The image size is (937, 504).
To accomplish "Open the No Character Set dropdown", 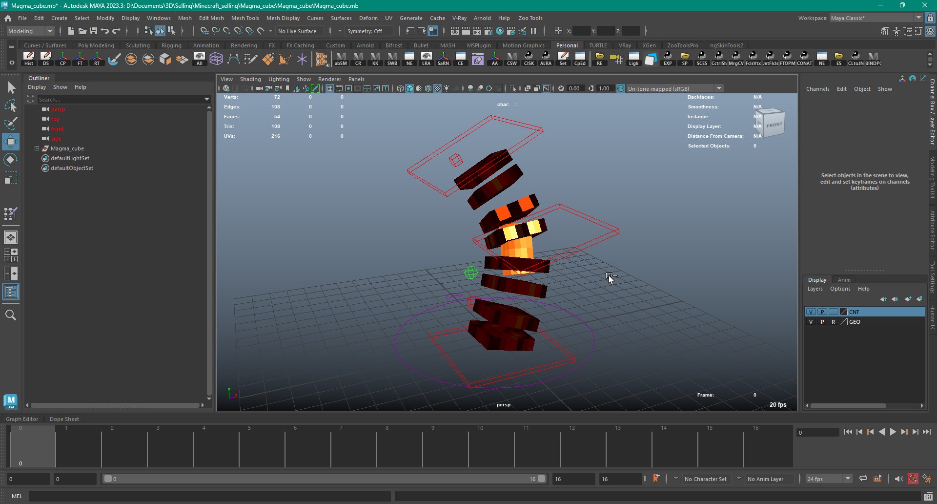I will point(705,479).
